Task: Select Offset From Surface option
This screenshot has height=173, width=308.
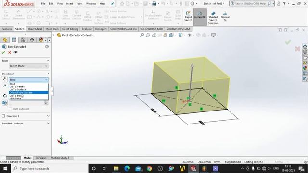Action: 28,93
